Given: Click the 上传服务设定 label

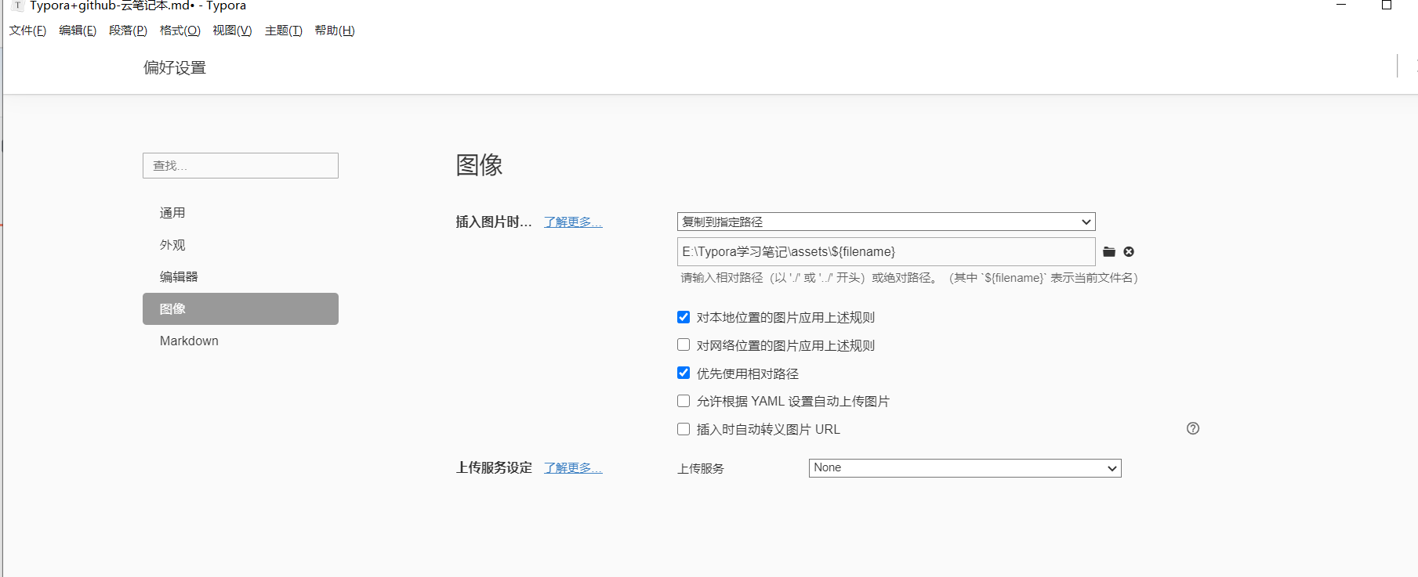Looking at the screenshot, I should click(494, 468).
